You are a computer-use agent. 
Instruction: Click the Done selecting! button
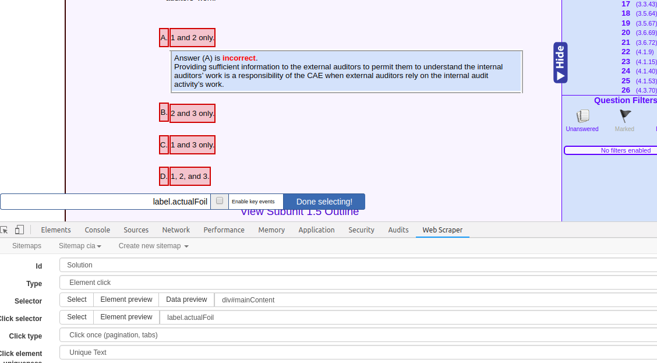324,202
